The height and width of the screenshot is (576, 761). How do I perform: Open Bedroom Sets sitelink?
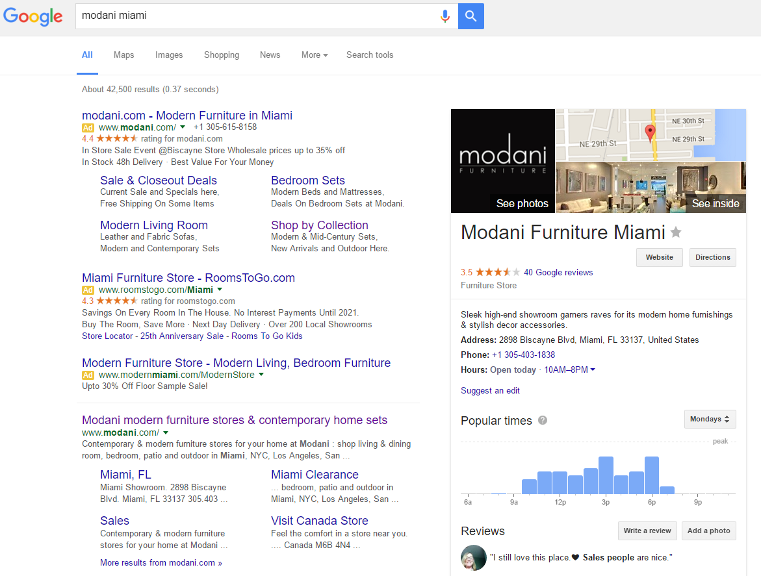click(x=307, y=181)
